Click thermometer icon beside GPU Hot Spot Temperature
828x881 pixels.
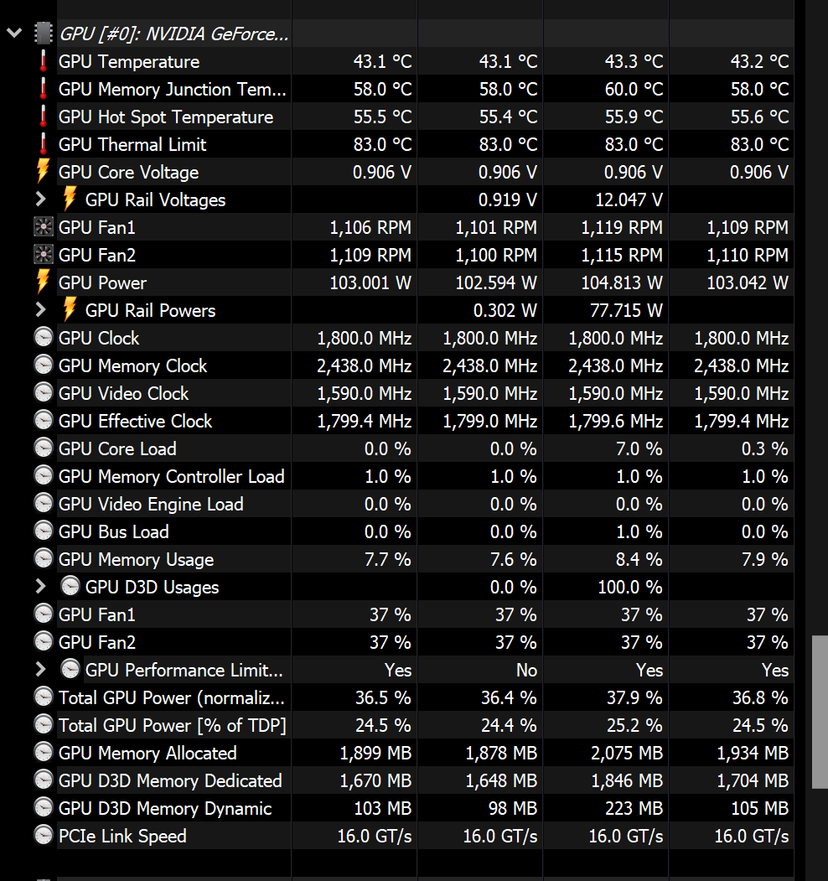pos(44,117)
